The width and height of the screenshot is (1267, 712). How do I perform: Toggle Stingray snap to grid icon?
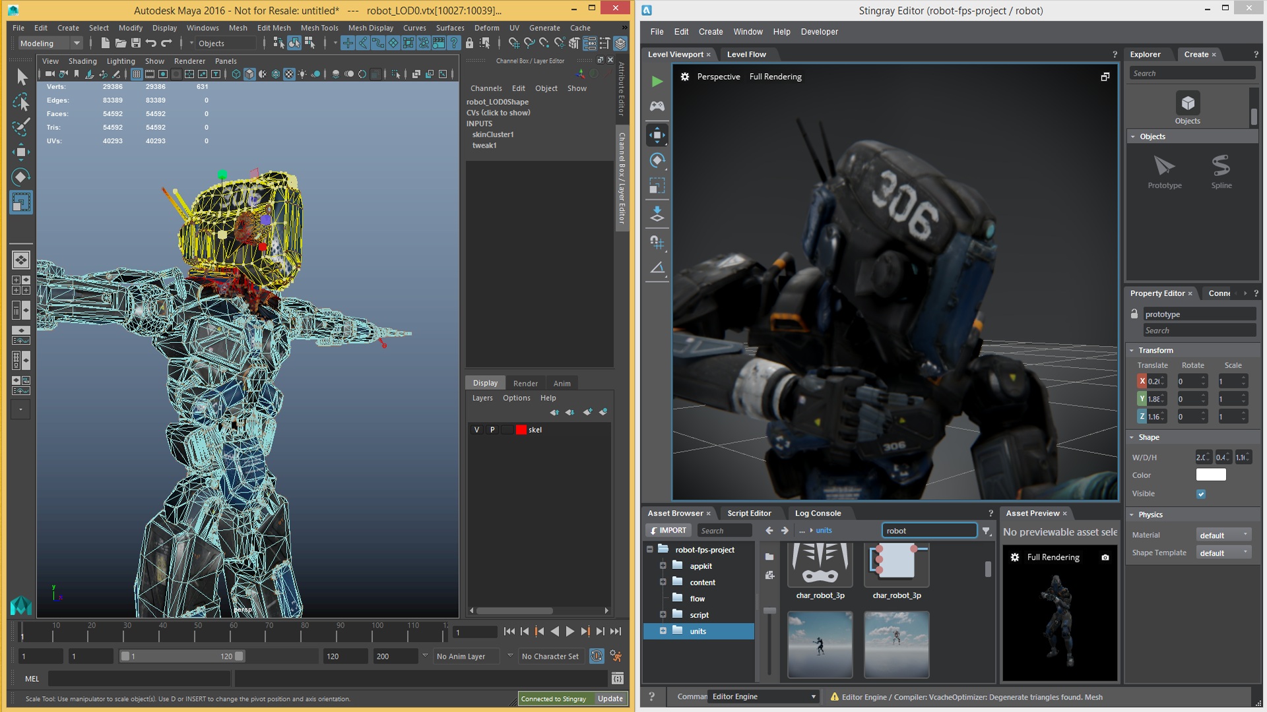point(657,243)
